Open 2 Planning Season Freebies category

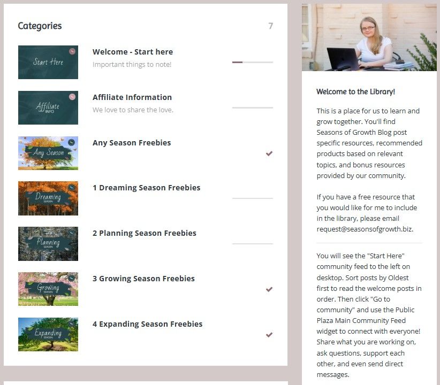[145, 233]
